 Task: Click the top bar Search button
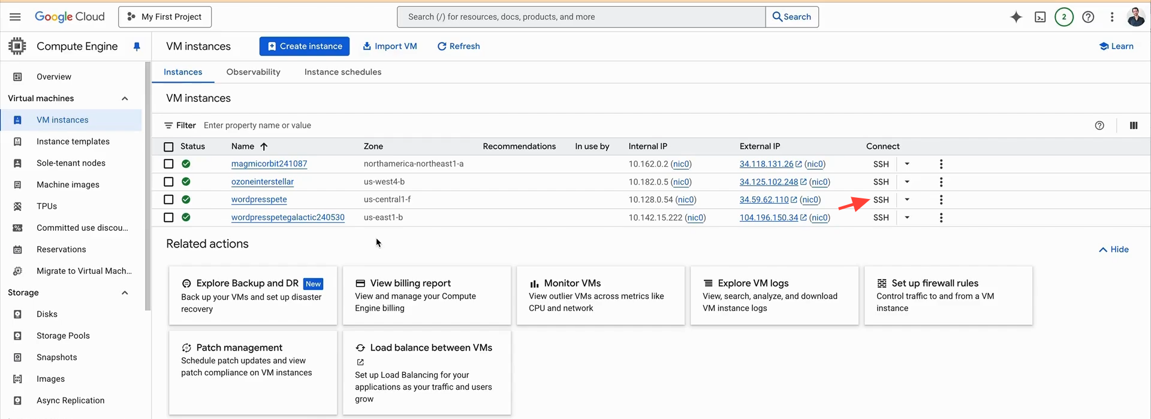(x=792, y=17)
